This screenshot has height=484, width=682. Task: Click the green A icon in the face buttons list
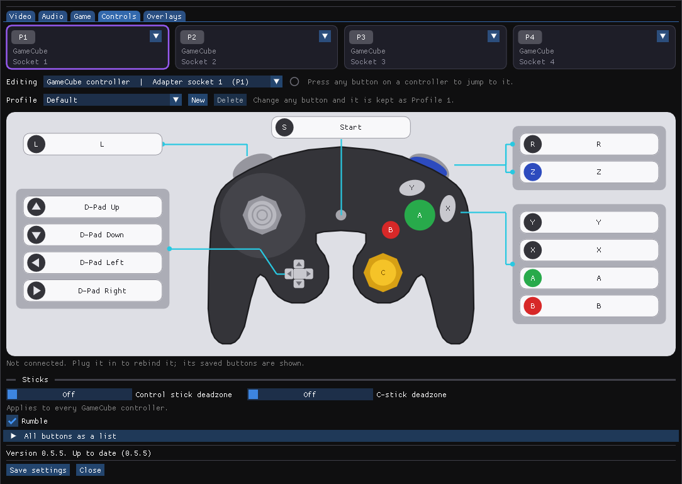point(532,278)
